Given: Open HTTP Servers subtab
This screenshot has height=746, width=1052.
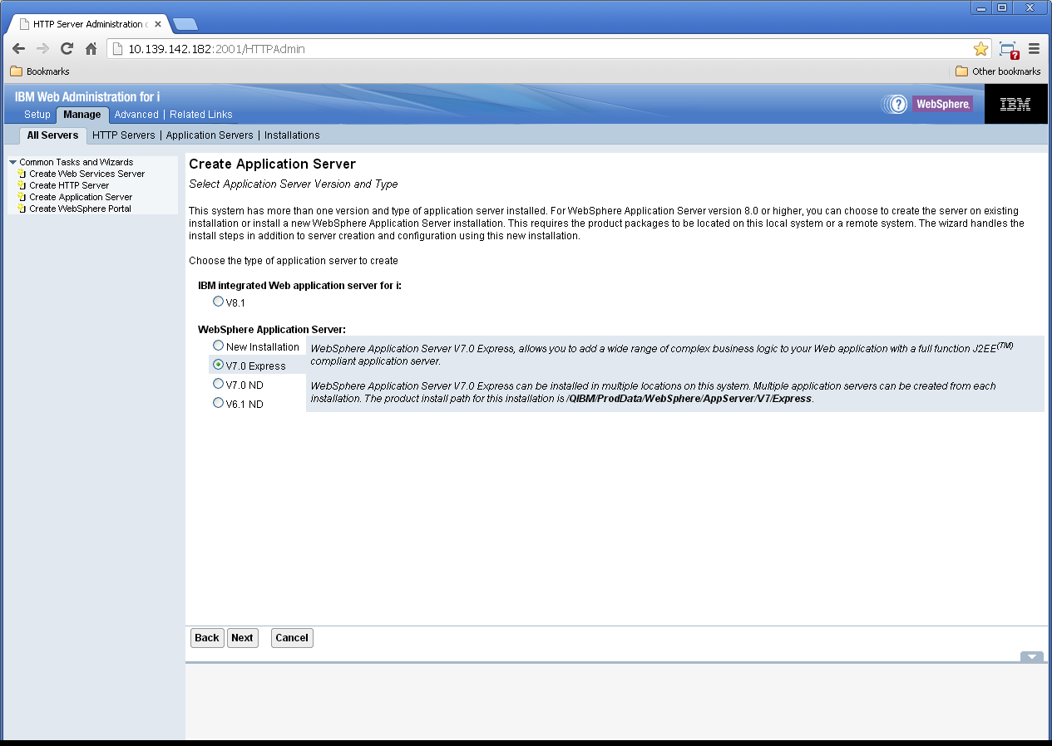Looking at the screenshot, I should pos(124,135).
